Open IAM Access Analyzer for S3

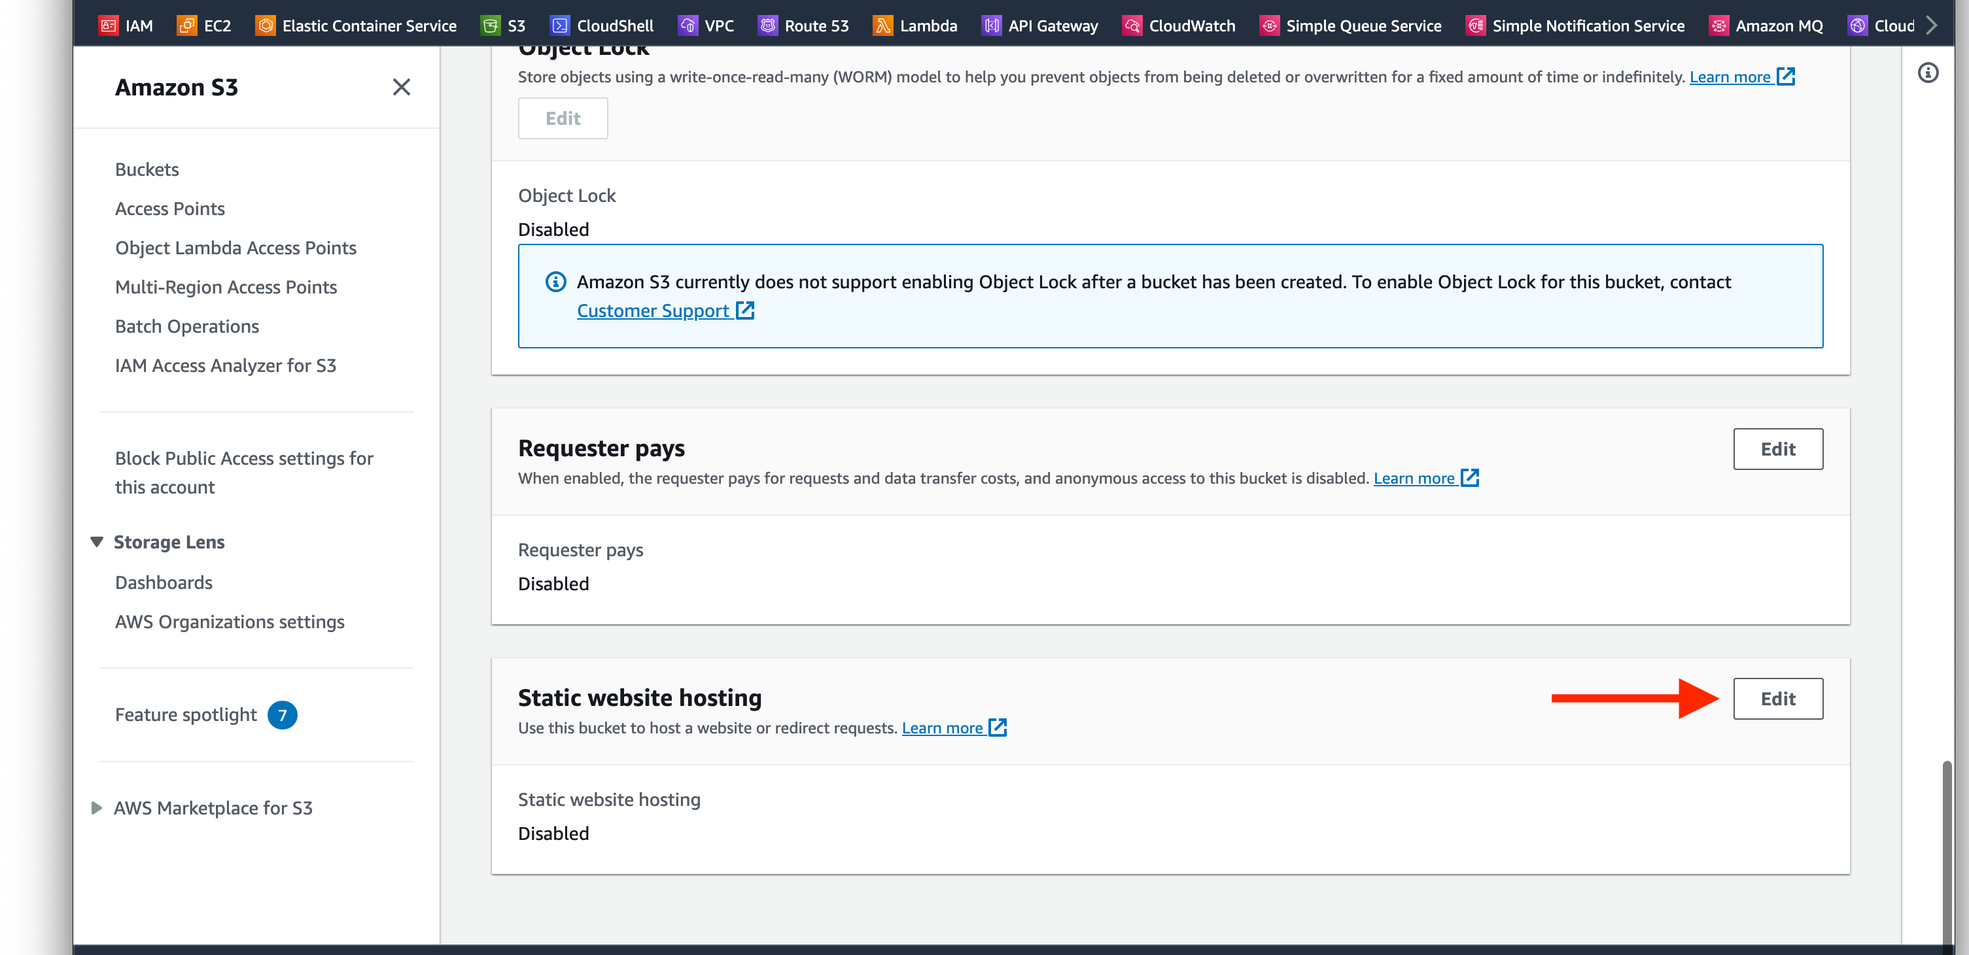tap(226, 365)
